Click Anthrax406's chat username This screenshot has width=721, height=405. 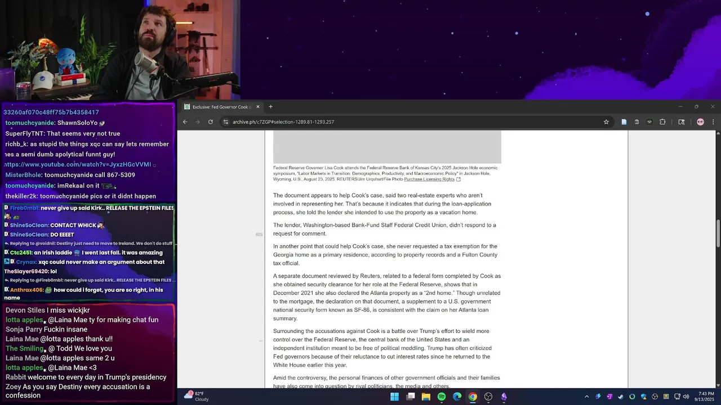pos(26,290)
